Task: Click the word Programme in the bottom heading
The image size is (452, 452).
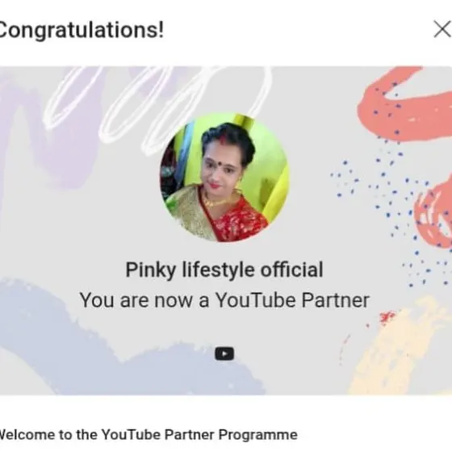Action: [x=257, y=435]
